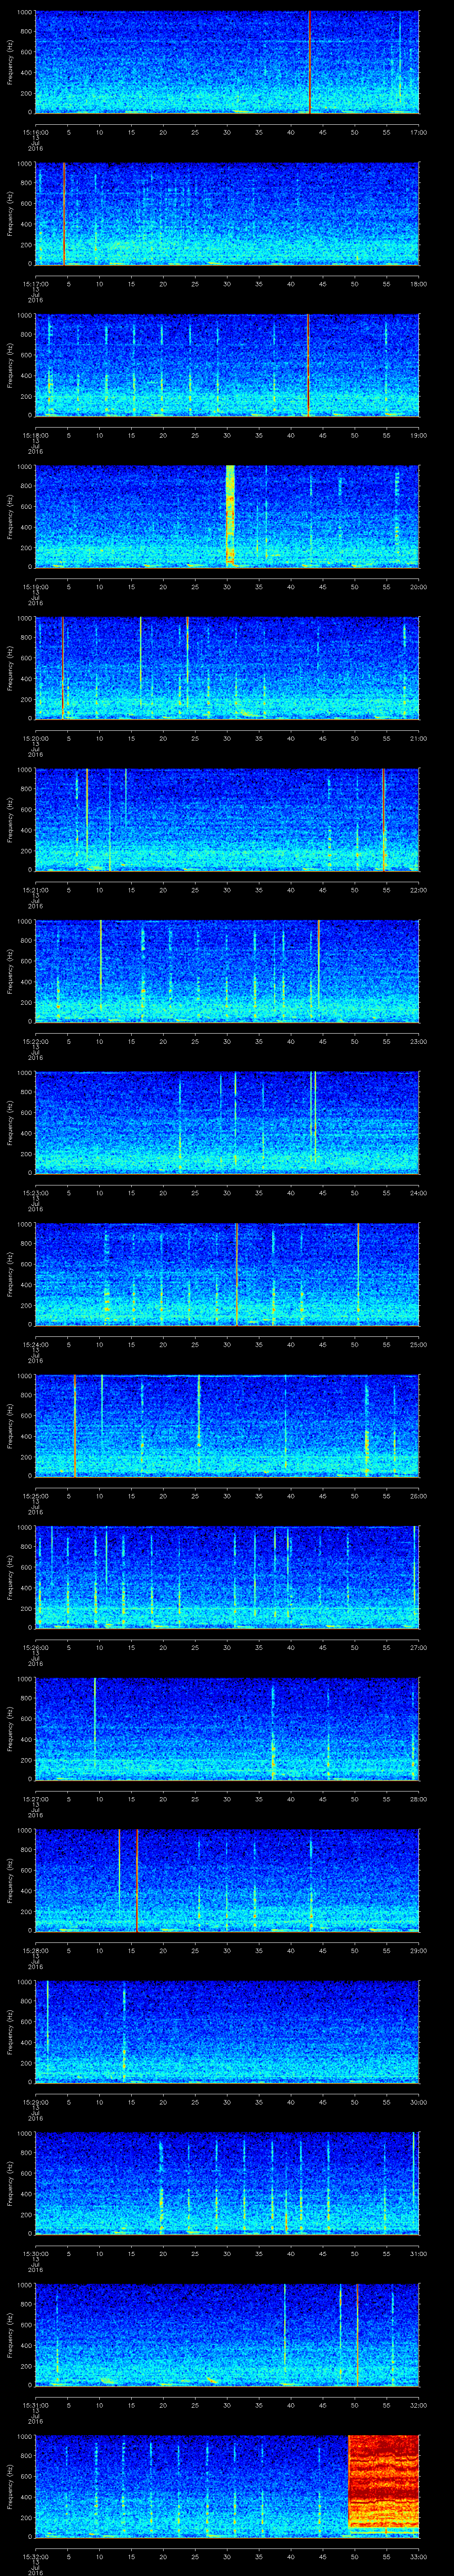The image size is (454, 2576).
Task: Click the 15:18:00 start time label
Action: [35, 435]
